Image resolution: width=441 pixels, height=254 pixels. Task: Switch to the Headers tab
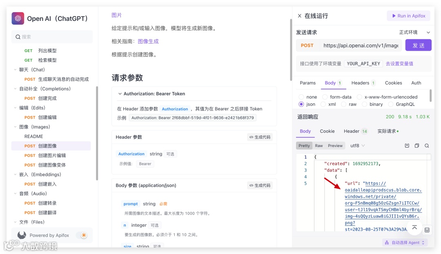(363, 83)
